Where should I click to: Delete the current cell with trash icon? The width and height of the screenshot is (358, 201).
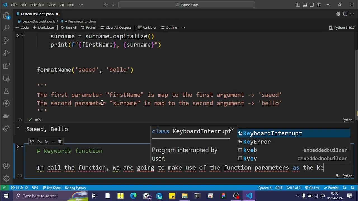click(60, 142)
